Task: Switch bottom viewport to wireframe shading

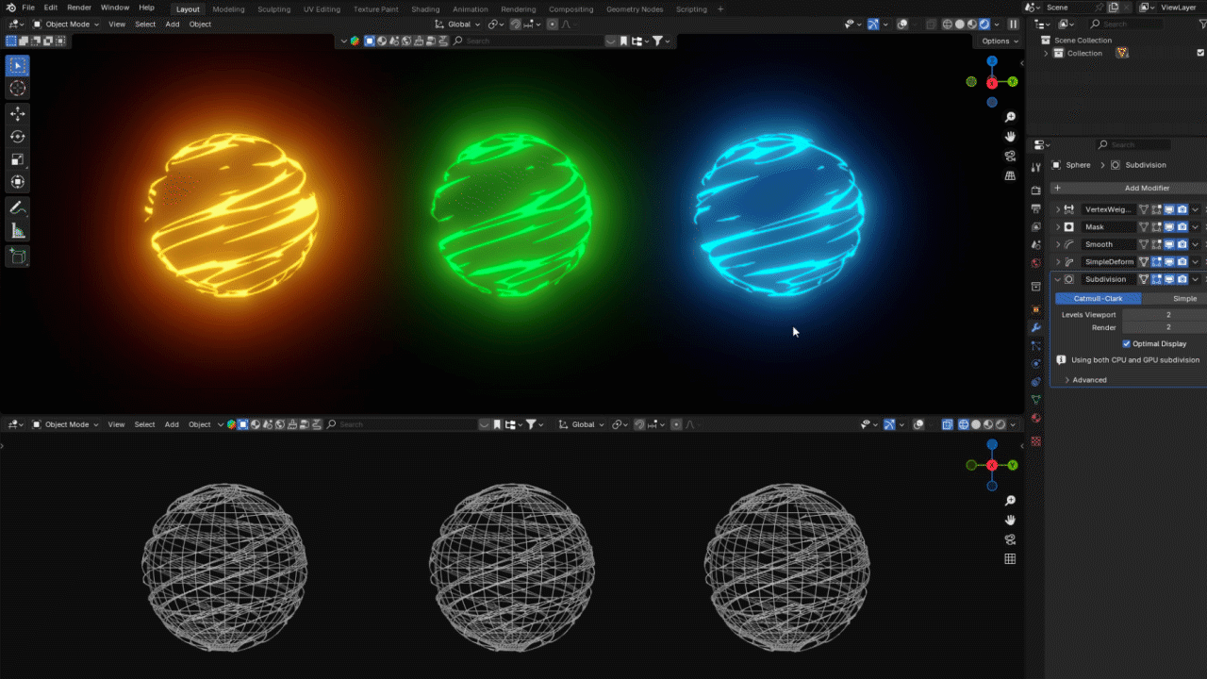Action: [964, 424]
